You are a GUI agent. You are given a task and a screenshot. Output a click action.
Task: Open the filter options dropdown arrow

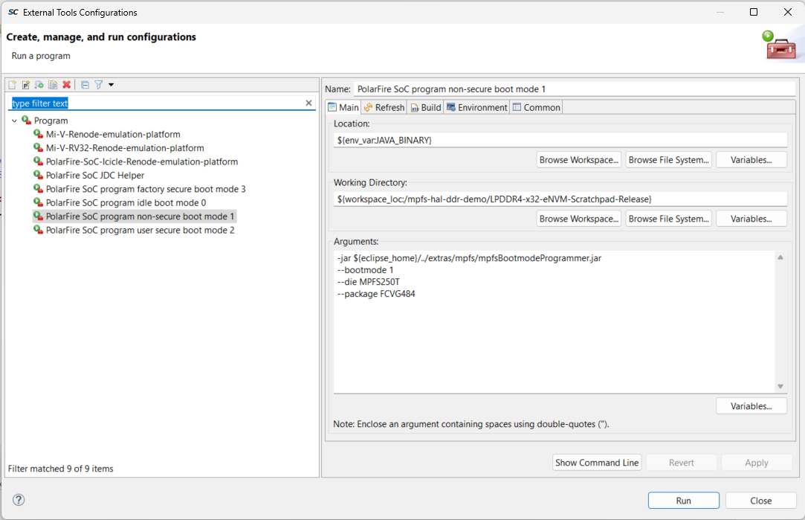[x=111, y=85]
